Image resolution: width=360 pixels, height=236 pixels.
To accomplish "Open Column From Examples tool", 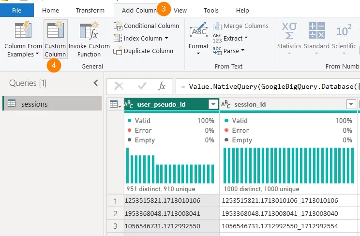I will point(23,39).
